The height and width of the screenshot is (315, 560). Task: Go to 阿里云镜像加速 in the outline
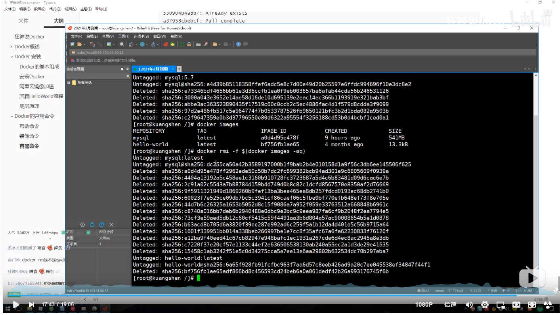(36, 86)
